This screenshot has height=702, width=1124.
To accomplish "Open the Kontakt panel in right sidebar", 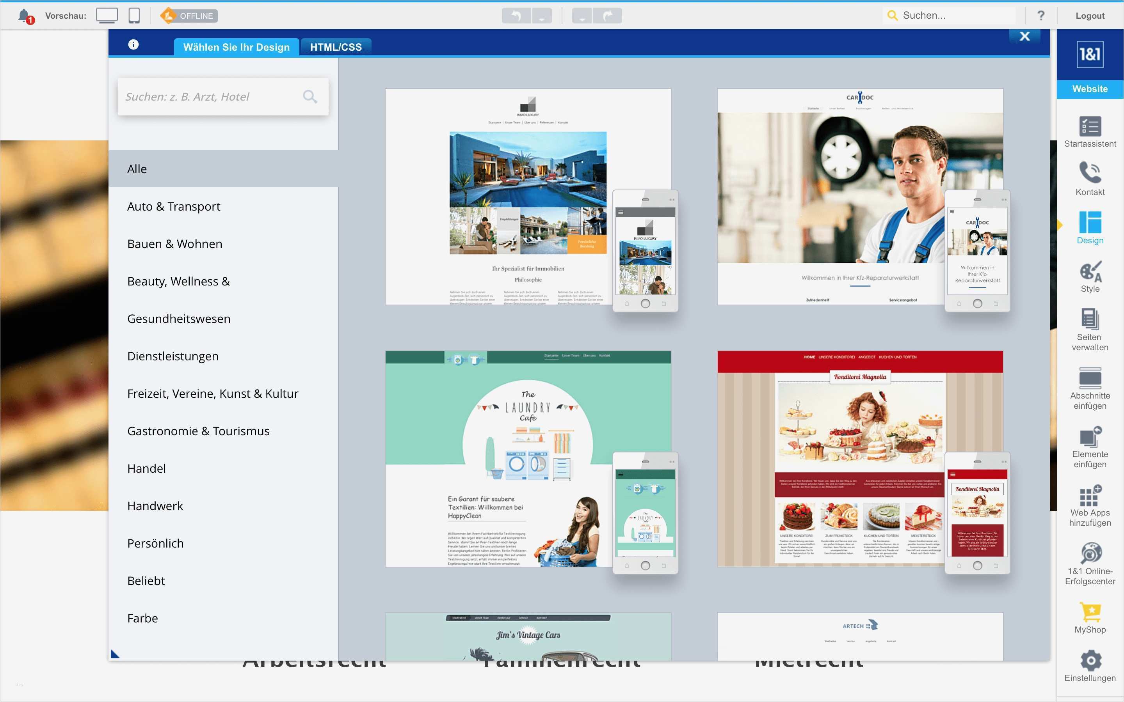I will [x=1089, y=179].
